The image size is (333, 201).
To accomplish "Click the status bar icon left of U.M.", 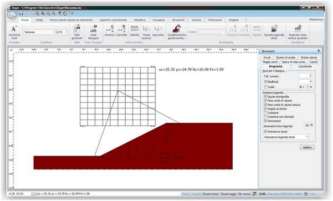I will [x=254, y=194].
